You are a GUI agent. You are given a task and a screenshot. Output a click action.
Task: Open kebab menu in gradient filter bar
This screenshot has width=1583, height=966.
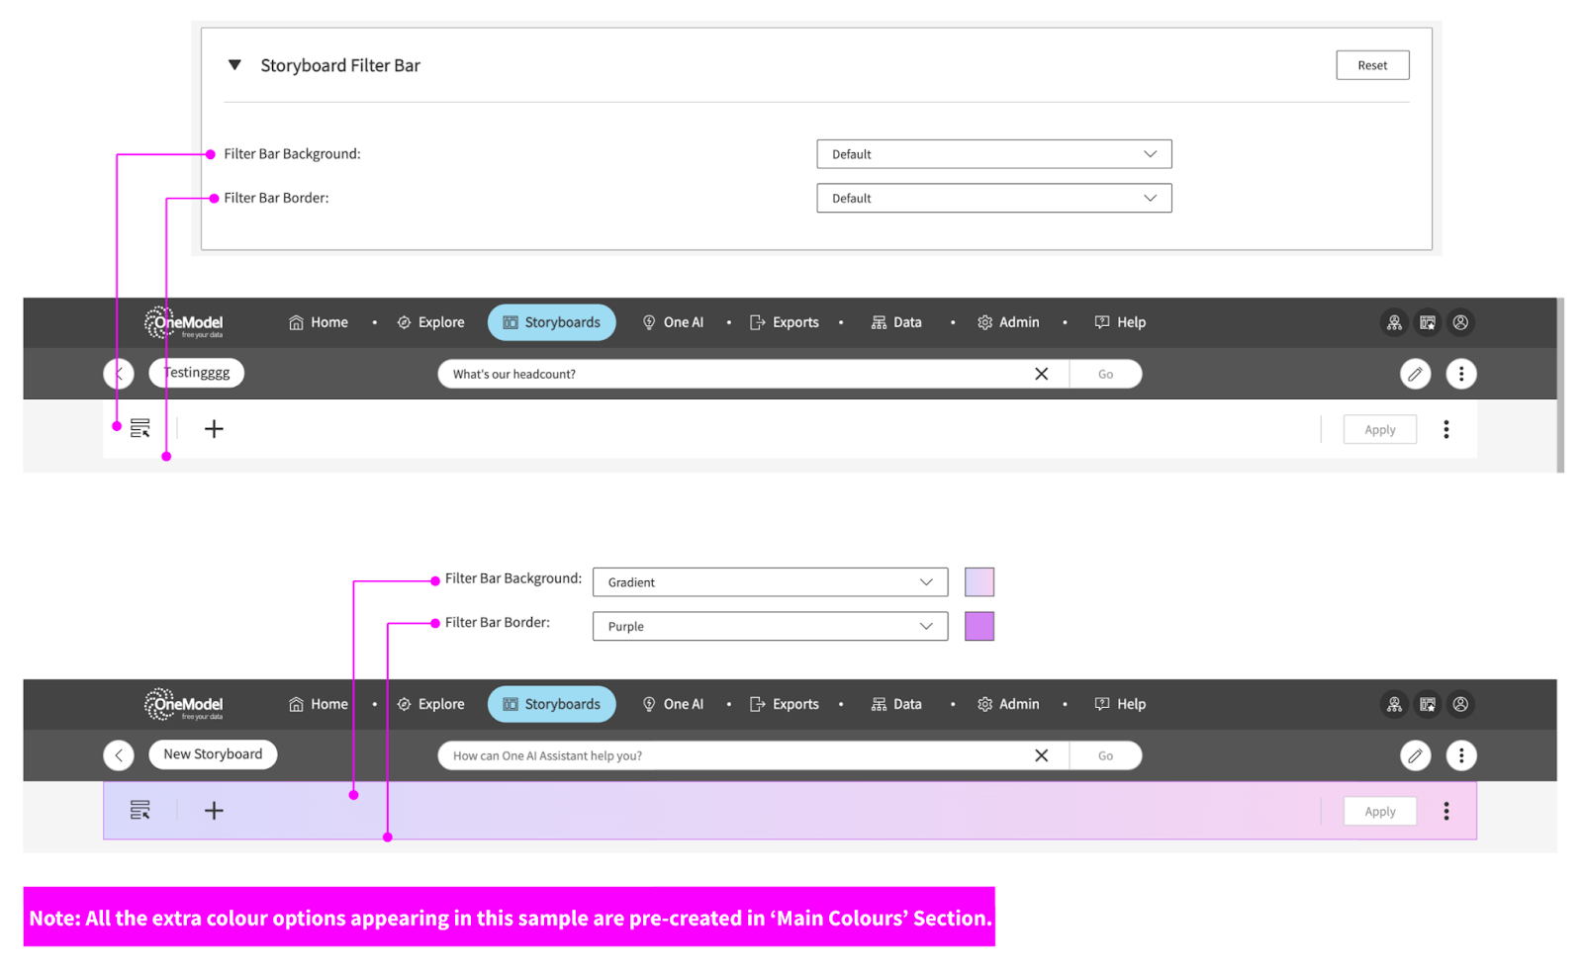point(1445,811)
